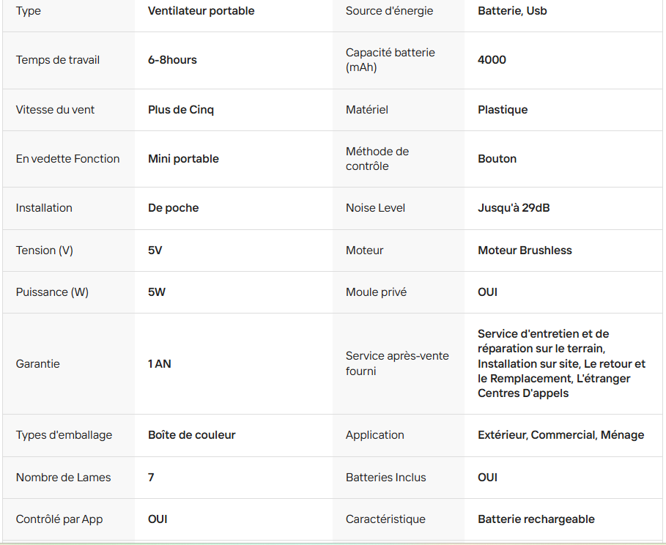Screen dimensions: 666x545
Task: Select the '5W' puissance value
Action: (156, 292)
